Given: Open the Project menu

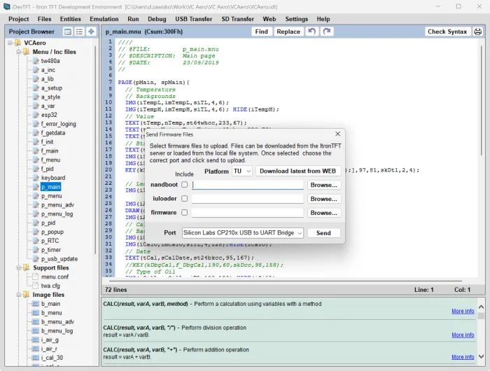Looking at the screenshot, I should coord(19,19).
